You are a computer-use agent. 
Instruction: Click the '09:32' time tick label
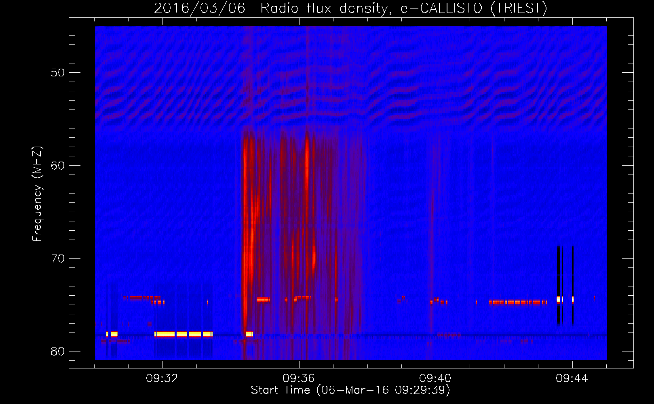[162, 378]
